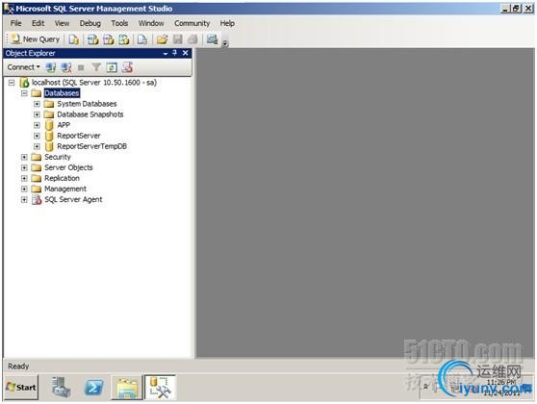The width and height of the screenshot is (537, 404).
Task: Select the Database Snapshots tree label
Action: click(x=90, y=114)
